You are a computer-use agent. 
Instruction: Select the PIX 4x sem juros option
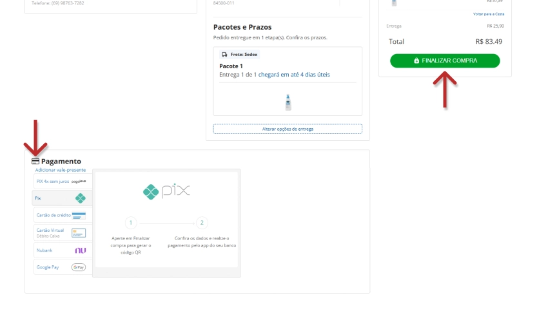point(52,182)
